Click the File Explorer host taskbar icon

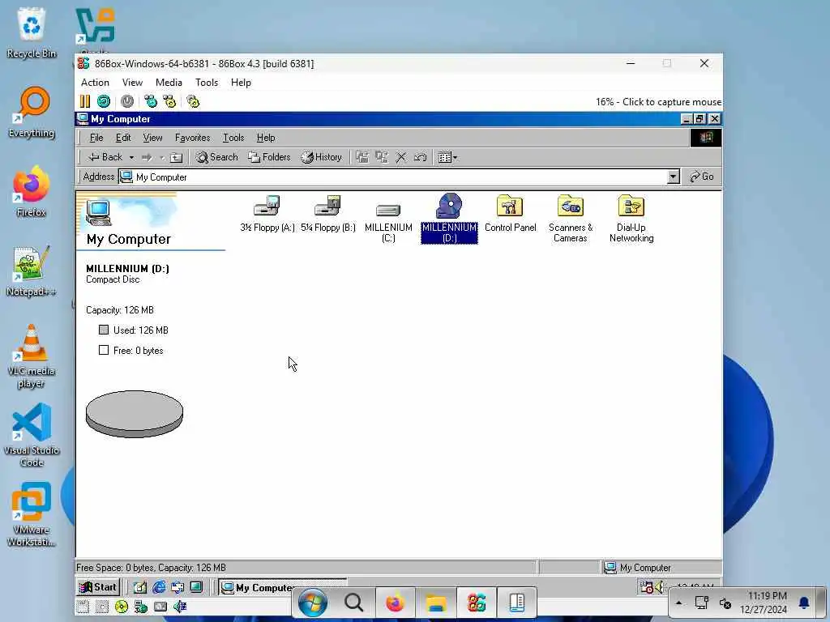point(436,603)
